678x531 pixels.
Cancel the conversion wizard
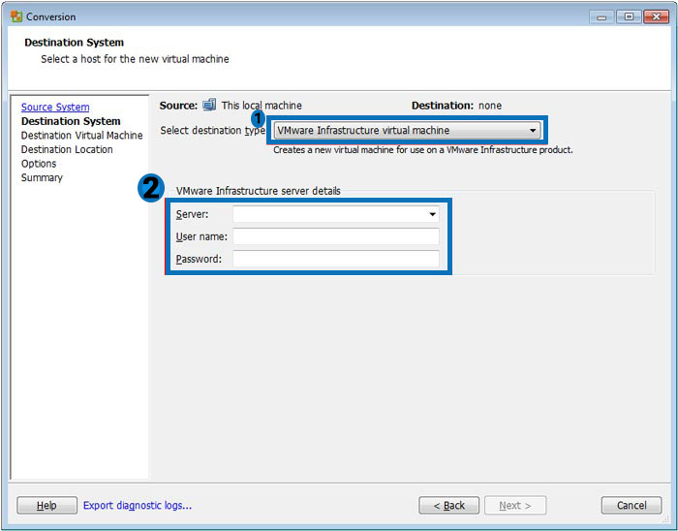pos(632,505)
